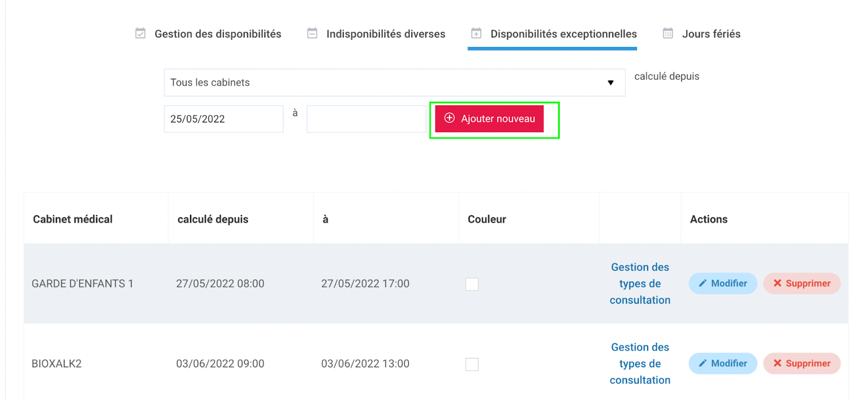Open the Gestion des disponibilités tab
This screenshot has width=857, height=400.
[208, 34]
